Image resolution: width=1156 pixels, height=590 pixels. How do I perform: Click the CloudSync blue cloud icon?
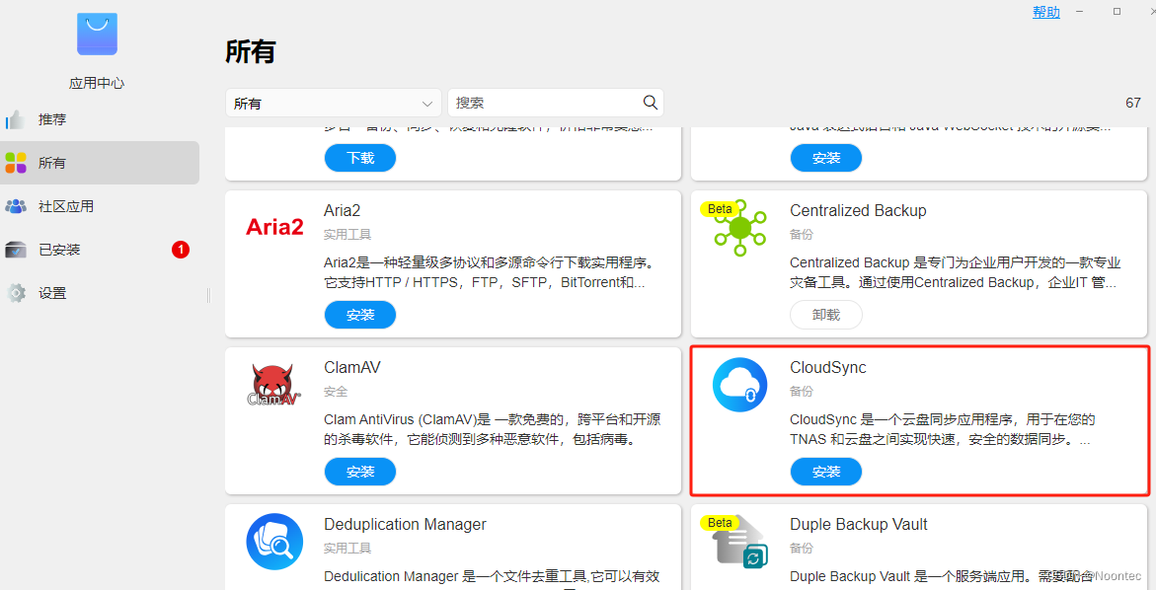739,385
